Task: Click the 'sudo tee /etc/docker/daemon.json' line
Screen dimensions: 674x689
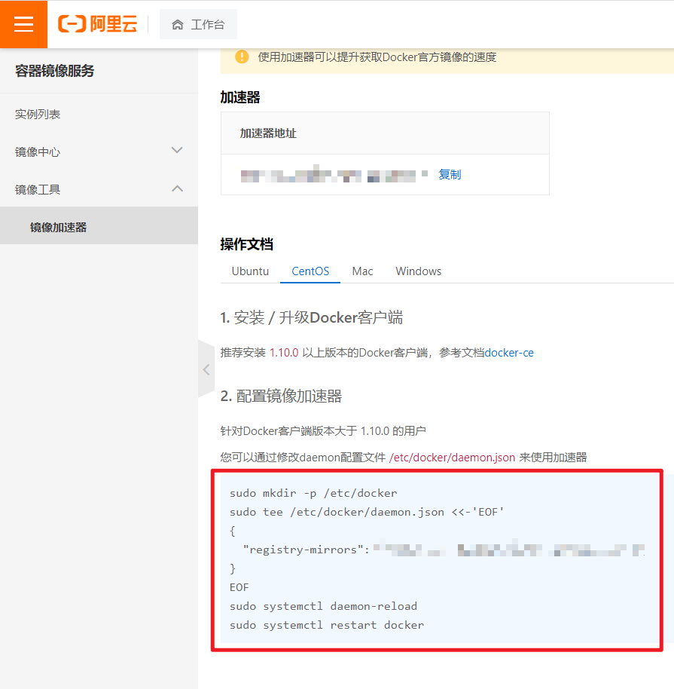Action: coord(367,512)
